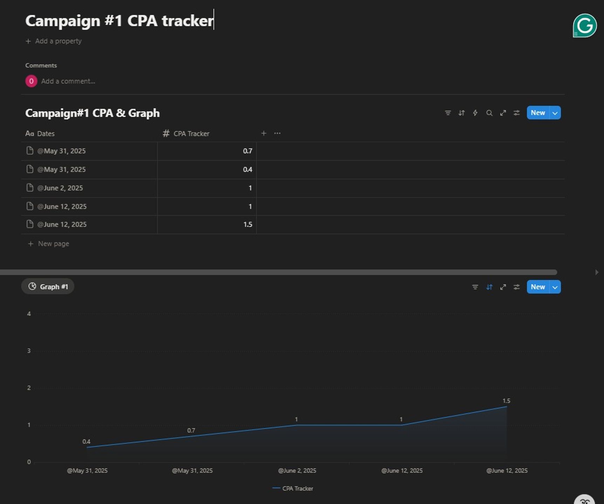Click New button in Graph #1 toolbar
The height and width of the screenshot is (504, 604).
pos(538,287)
